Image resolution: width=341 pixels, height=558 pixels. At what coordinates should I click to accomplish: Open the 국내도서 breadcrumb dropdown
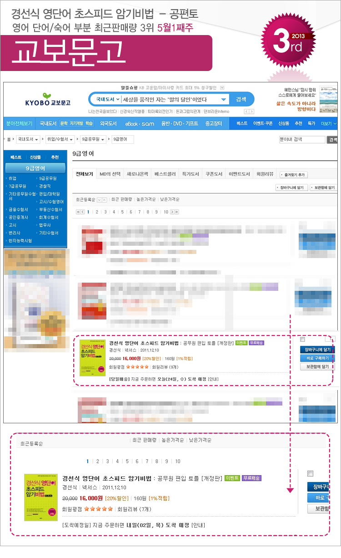pos(28,139)
